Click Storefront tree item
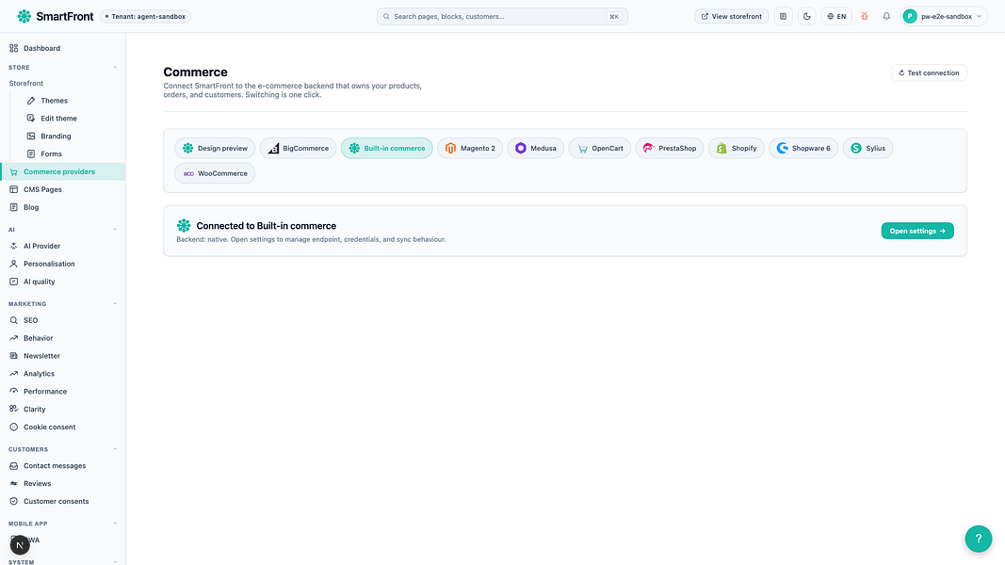The height and width of the screenshot is (565, 1005). point(26,83)
